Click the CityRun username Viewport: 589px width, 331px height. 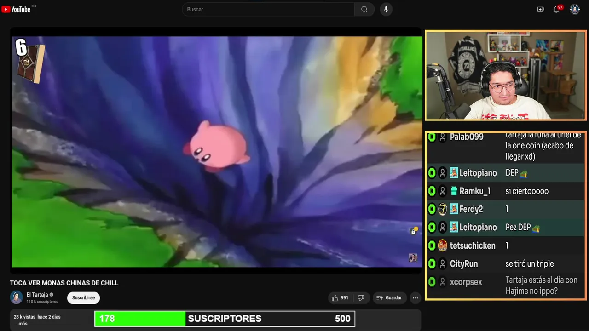click(464, 264)
